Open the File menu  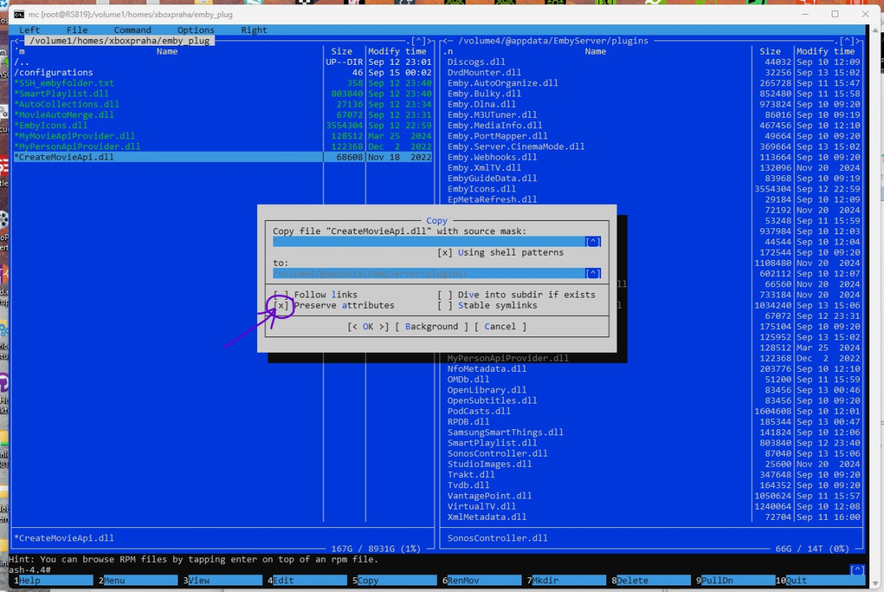[77, 30]
